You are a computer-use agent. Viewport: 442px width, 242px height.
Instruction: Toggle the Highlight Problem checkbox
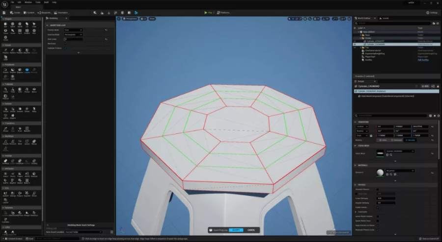coord(65,48)
